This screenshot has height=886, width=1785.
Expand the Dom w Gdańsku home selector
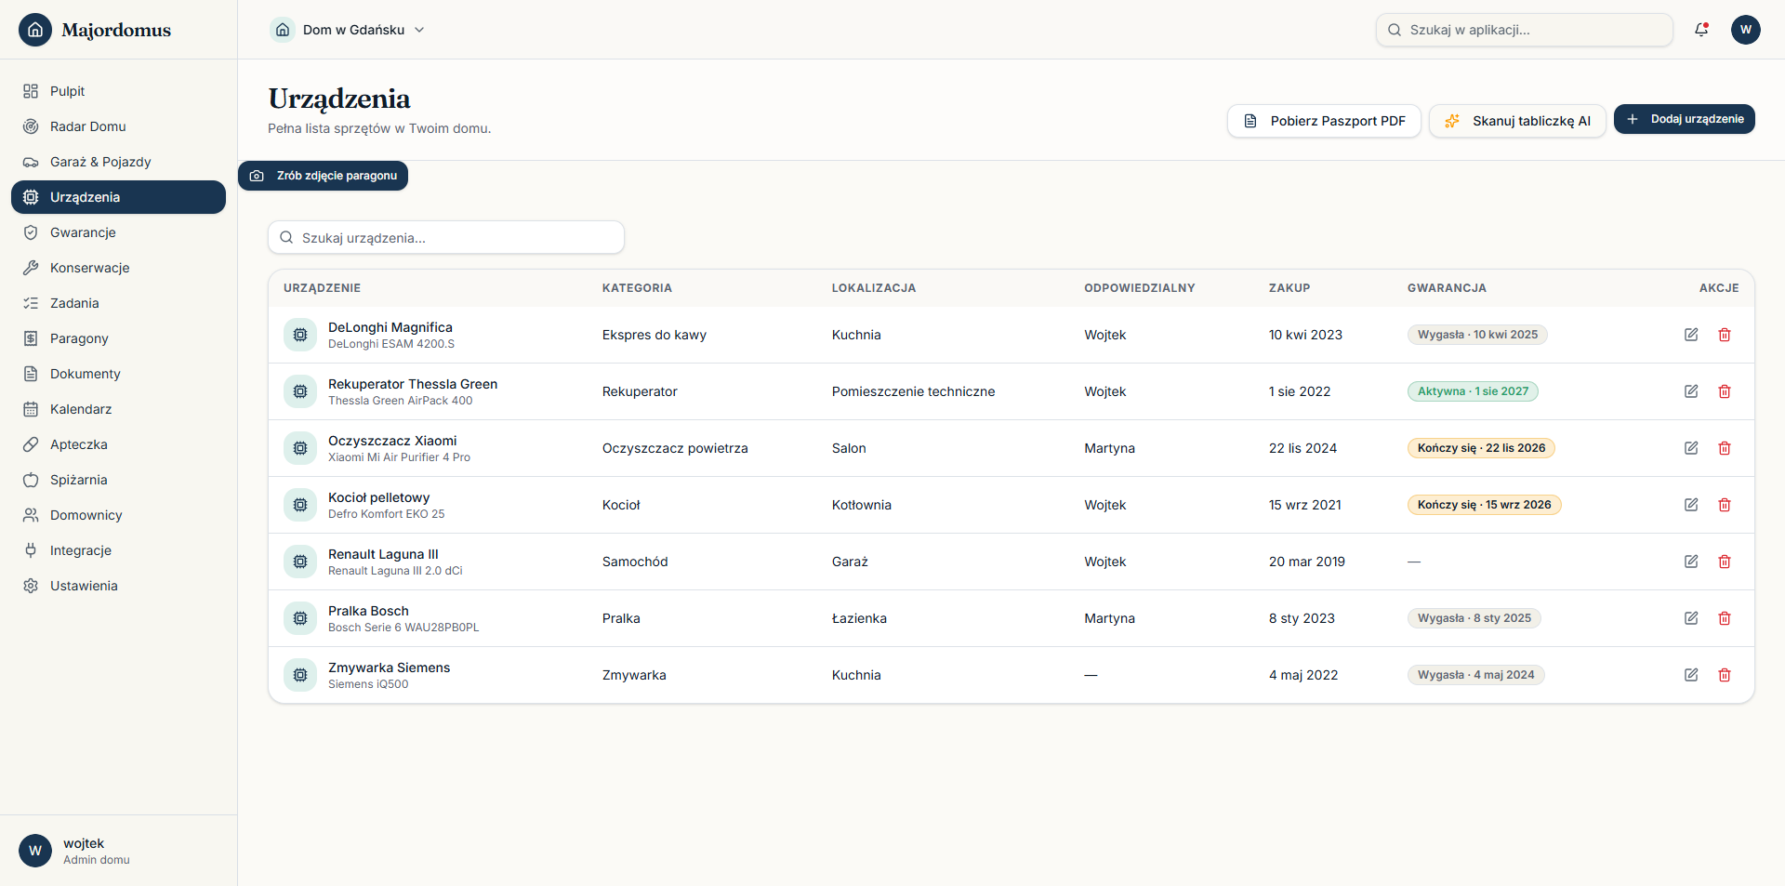click(348, 30)
